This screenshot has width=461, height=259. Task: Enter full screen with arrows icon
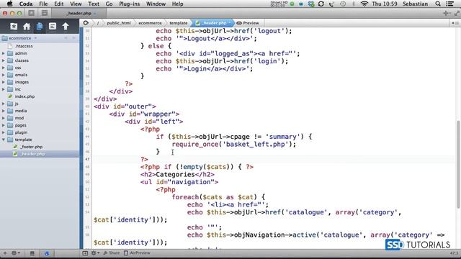457,13
